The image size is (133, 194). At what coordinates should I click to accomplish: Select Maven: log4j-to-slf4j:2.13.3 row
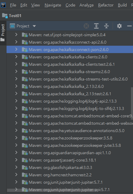pos(70,108)
